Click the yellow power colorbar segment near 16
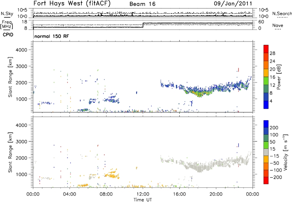The height and width of the screenshot is (202, 292). click(266, 73)
